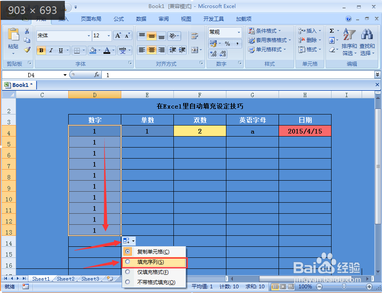The image size is (382, 293).
Task: Open the font size dropdown
Action: 109,36
